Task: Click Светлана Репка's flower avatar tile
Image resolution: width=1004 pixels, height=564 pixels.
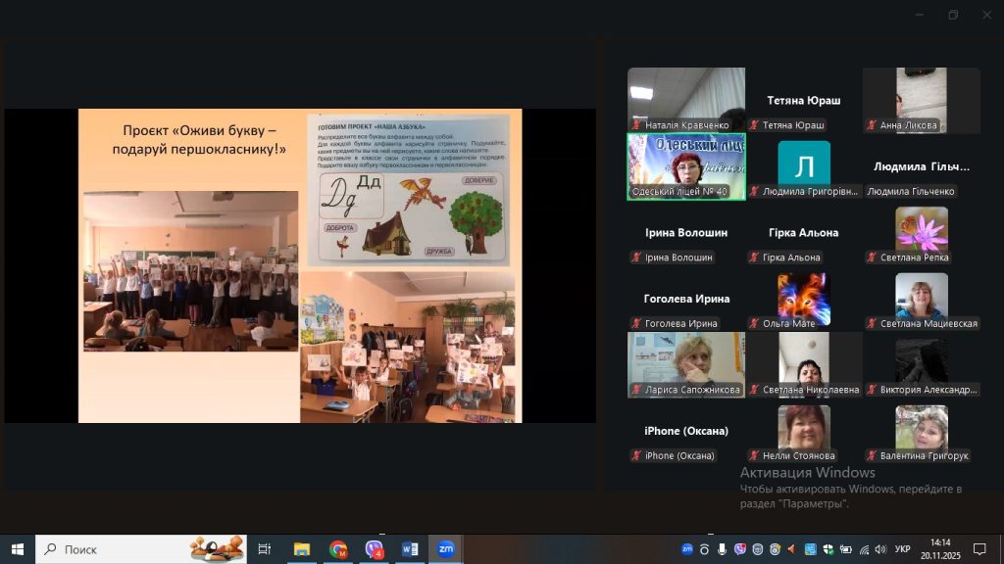Action: 922,230
